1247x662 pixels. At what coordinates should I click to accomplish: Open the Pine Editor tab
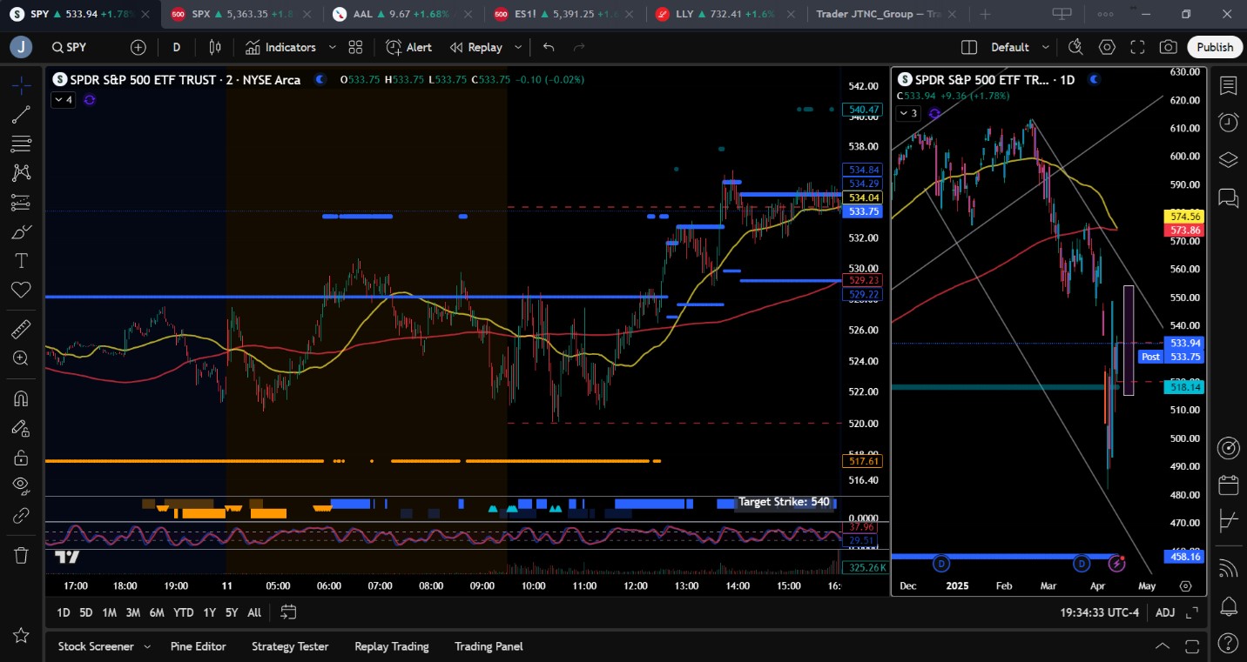coord(199,646)
